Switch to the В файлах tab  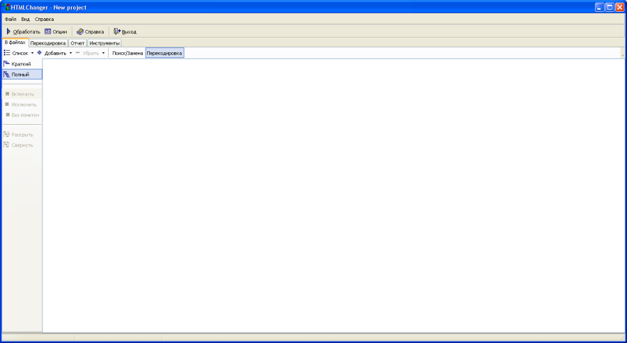15,43
